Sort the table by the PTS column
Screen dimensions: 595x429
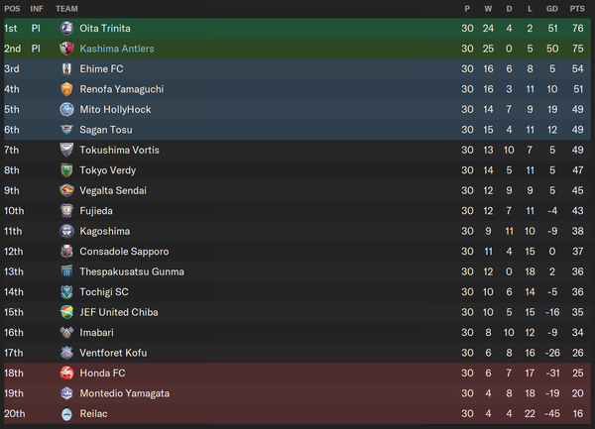[x=577, y=9]
